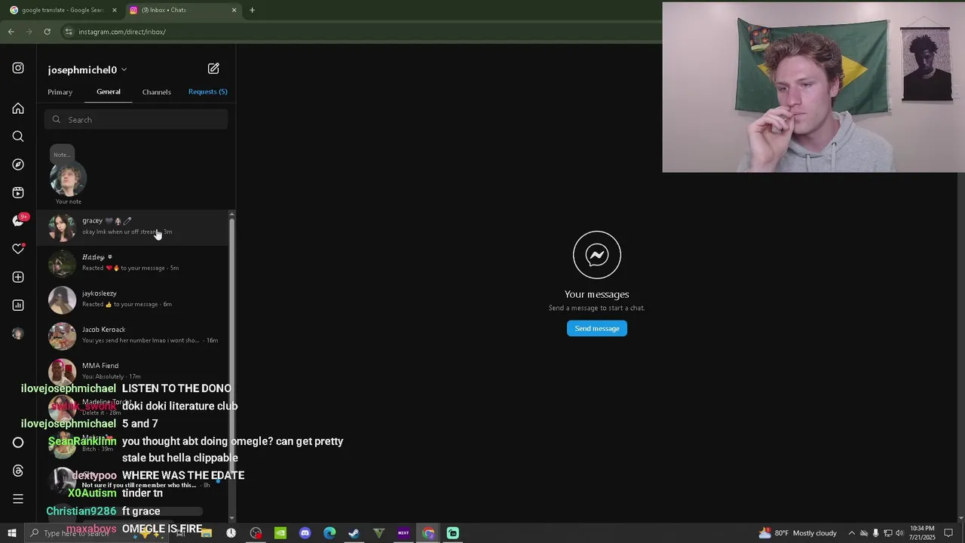Viewport: 965px width, 543px height.
Task: Go to Instagram Home feed
Action: (18, 109)
